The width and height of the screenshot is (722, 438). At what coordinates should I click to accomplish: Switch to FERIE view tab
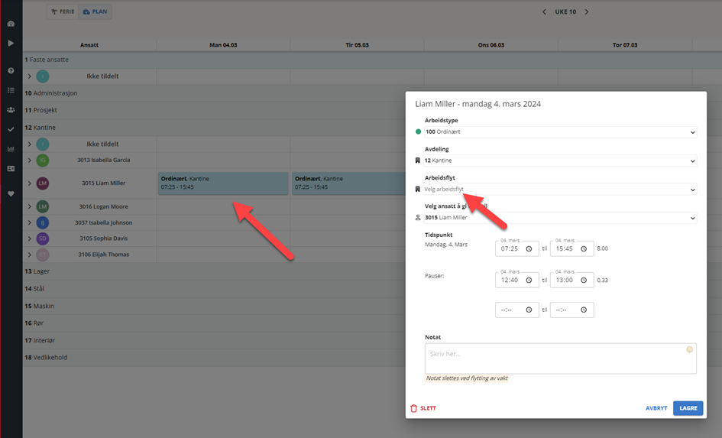pos(63,12)
